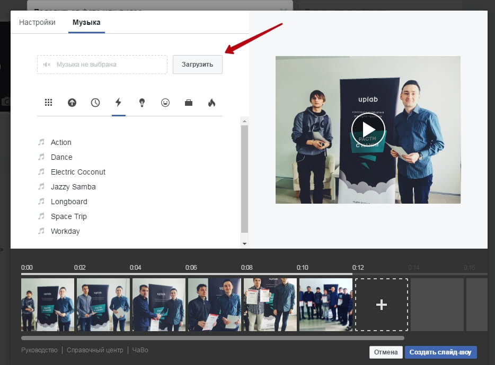Select the briefcase music category icon
Screen dimensions: 495x365
click(189, 103)
